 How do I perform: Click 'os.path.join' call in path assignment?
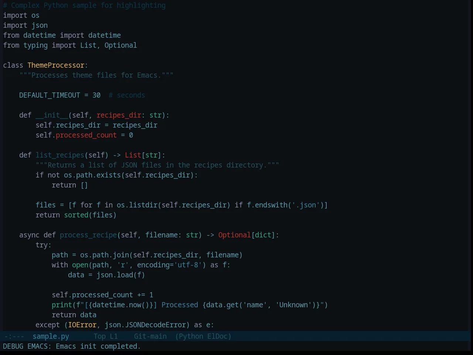[x=105, y=255]
